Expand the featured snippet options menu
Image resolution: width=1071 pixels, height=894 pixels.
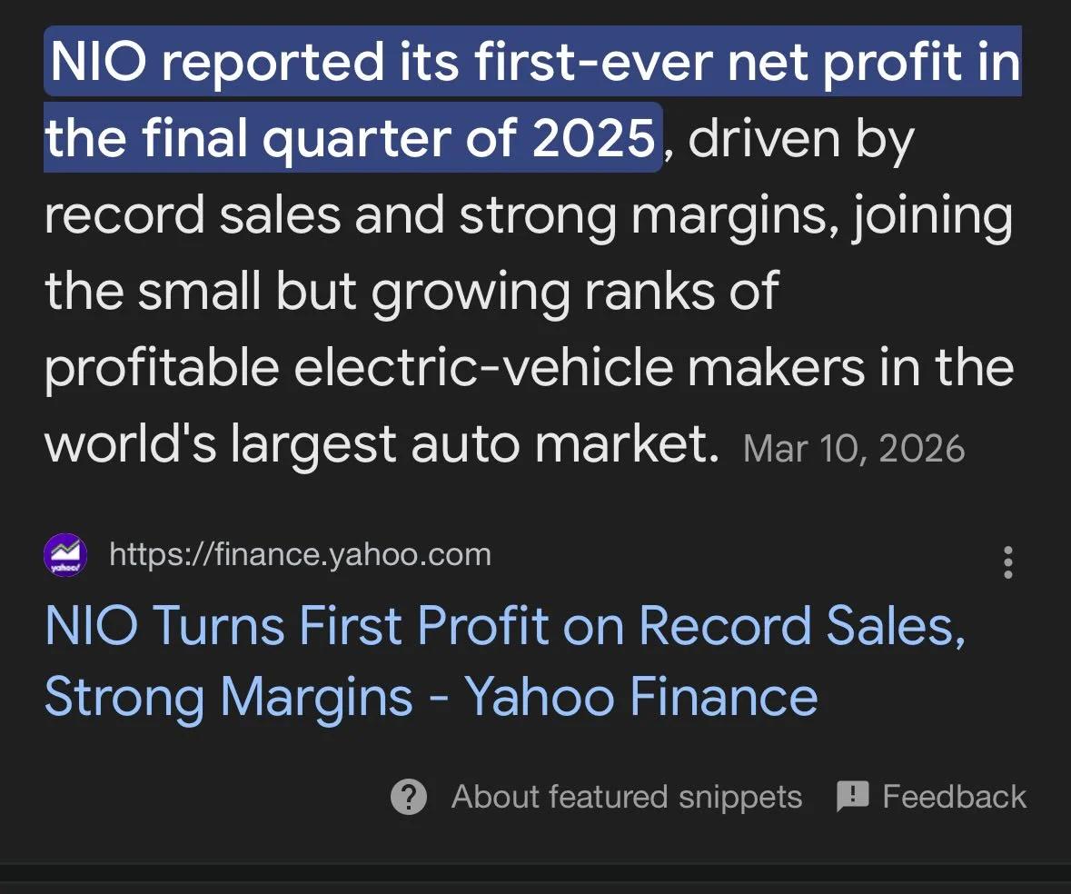tap(1008, 563)
